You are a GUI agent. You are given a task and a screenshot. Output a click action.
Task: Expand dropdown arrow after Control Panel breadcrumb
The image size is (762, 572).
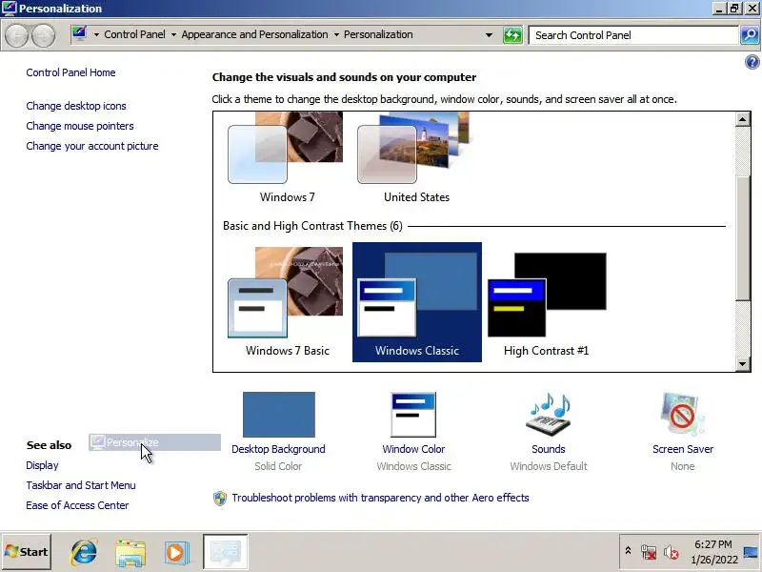[173, 35]
